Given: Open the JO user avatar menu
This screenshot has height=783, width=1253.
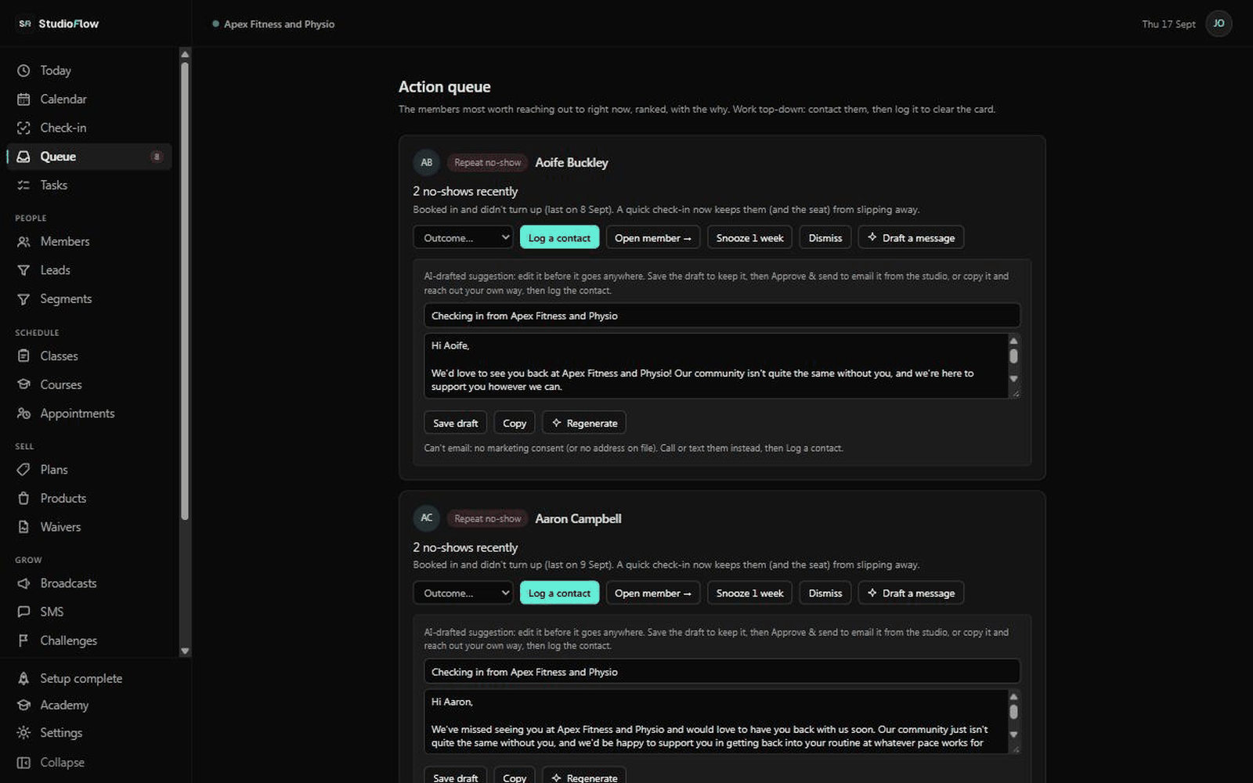Looking at the screenshot, I should tap(1219, 23).
